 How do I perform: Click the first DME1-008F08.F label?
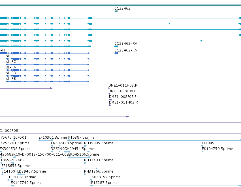coord(122,91)
